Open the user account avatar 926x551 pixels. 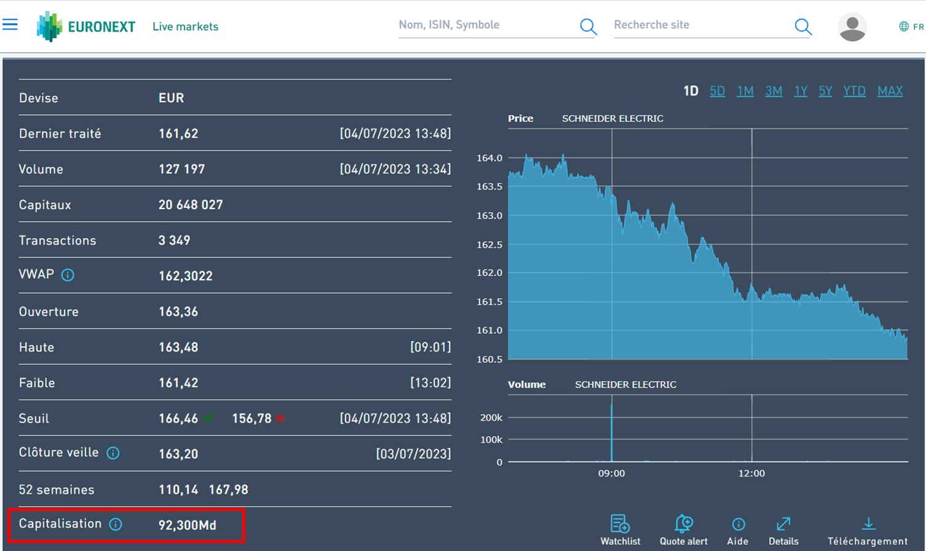click(852, 26)
